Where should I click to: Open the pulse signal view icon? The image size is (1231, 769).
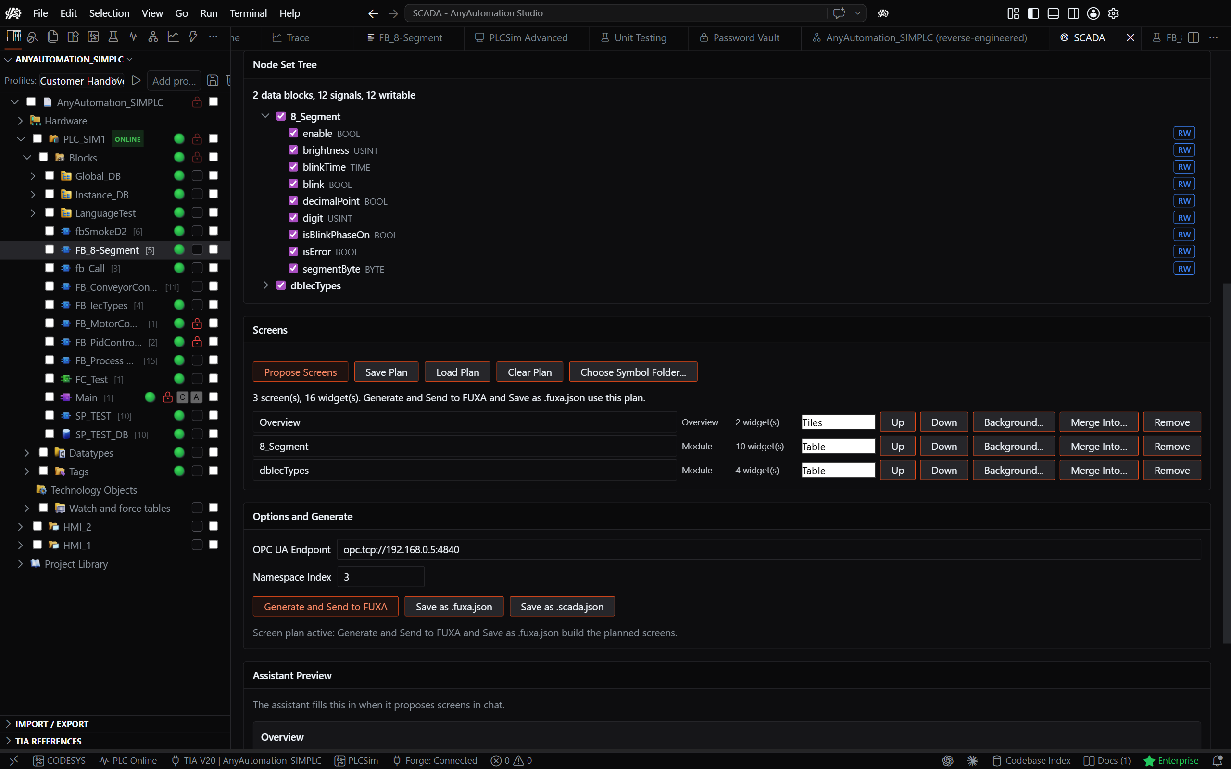133,37
